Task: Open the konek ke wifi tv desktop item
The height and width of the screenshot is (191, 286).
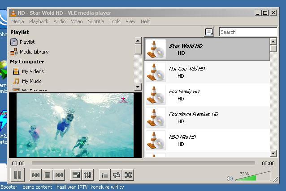Action: (x=107, y=187)
